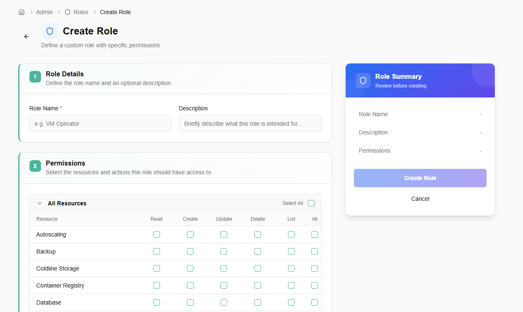Enable Update permission for Coldline Storage
The height and width of the screenshot is (312, 523).
coord(224,268)
